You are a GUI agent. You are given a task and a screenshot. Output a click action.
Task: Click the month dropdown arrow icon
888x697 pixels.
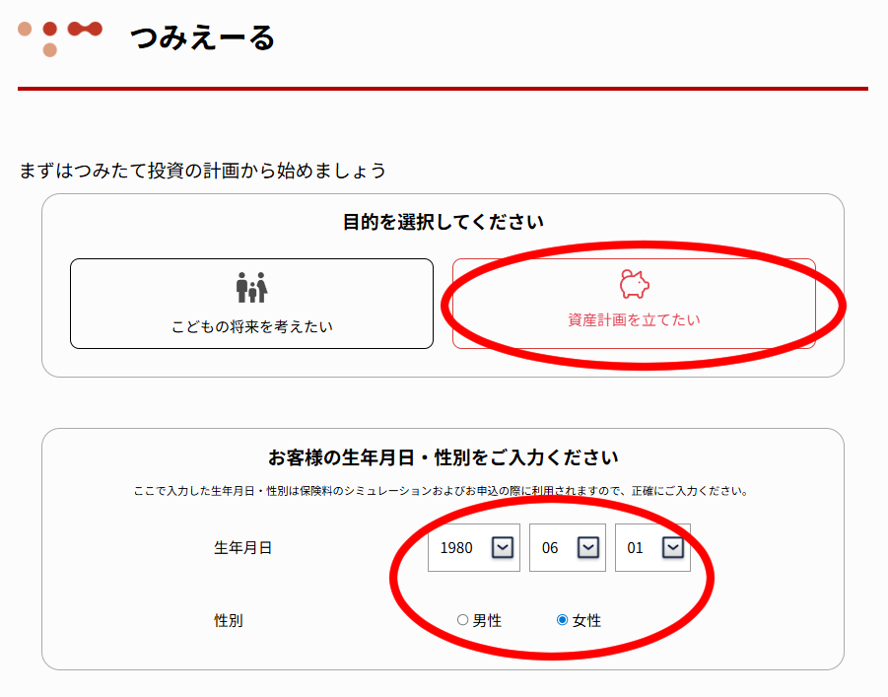click(588, 547)
